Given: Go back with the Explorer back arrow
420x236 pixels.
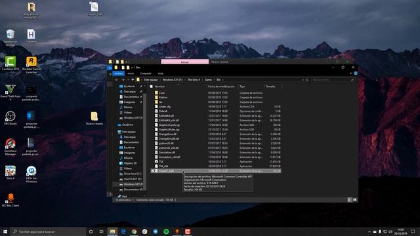Looking at the screenshot, I should click(x=117, y=80).
